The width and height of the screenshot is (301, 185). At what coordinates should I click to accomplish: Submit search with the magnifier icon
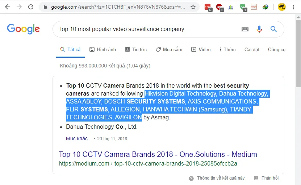tap(273, 29)
